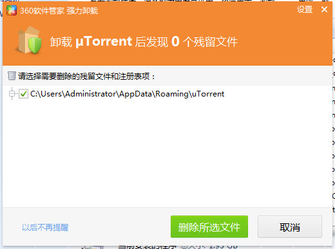Click the 请选择需要删除的残留文件和注册表项 label

point(86,76)
